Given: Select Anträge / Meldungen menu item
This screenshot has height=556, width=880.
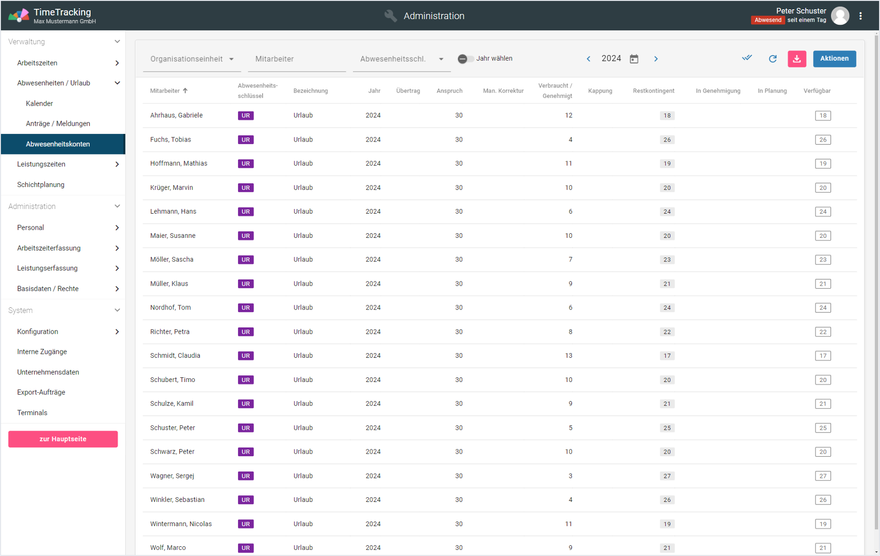Looking at the screenshot, I should pos(58,124).
